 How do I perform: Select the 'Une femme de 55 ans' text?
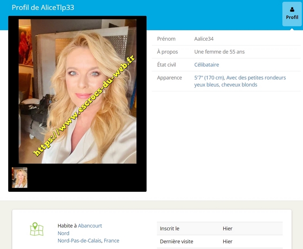pos(219,52)
